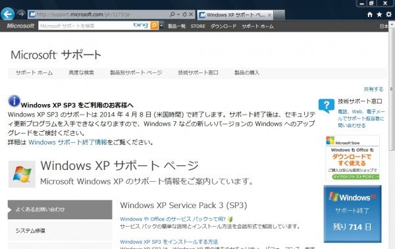Click Windows XP サポート終了 countdown banner
The width and height of the screenshot is (395, 249).
(x=352, y=213)
